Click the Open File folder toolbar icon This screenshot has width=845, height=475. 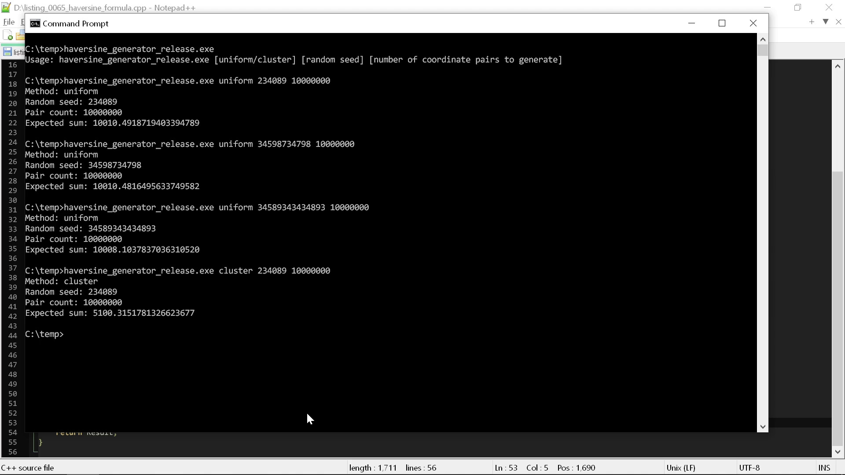pyautogui.click(x=21, y=35)
